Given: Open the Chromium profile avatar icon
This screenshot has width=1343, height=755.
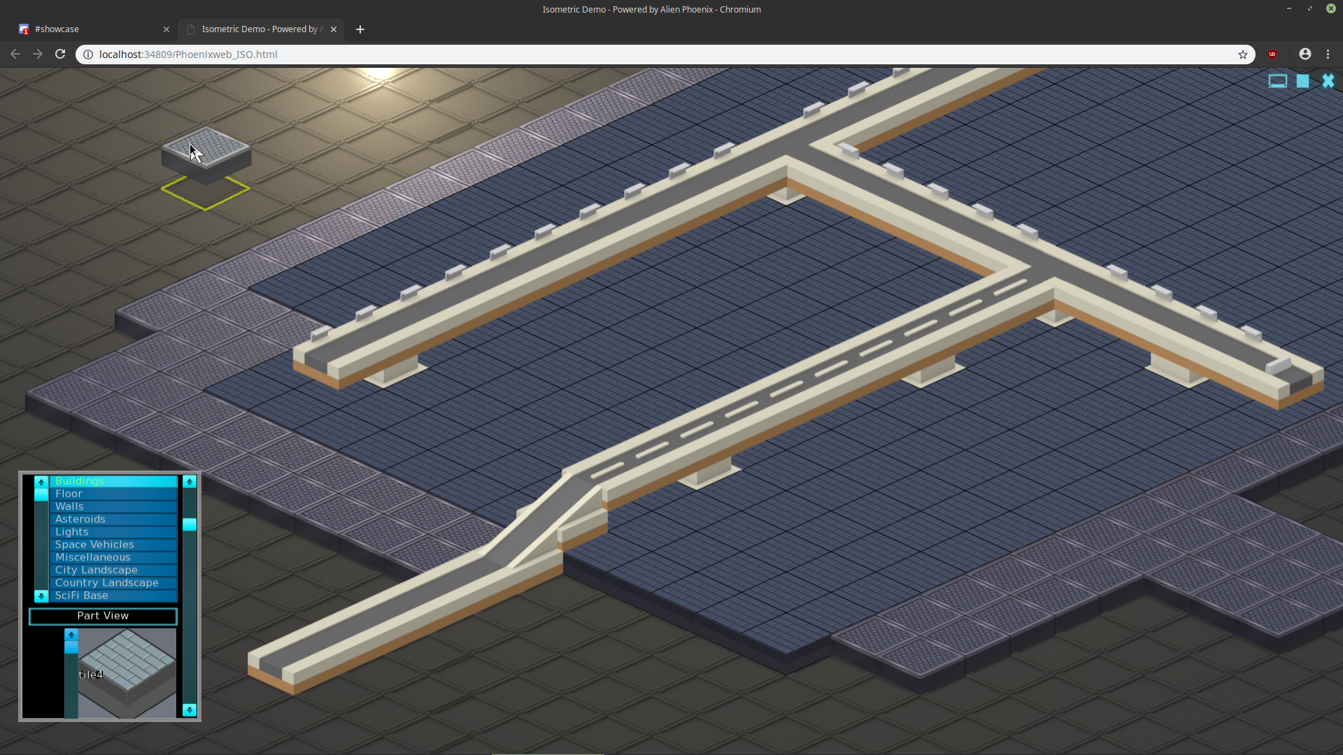Looking at the screenshot, I should (1305, 55).
